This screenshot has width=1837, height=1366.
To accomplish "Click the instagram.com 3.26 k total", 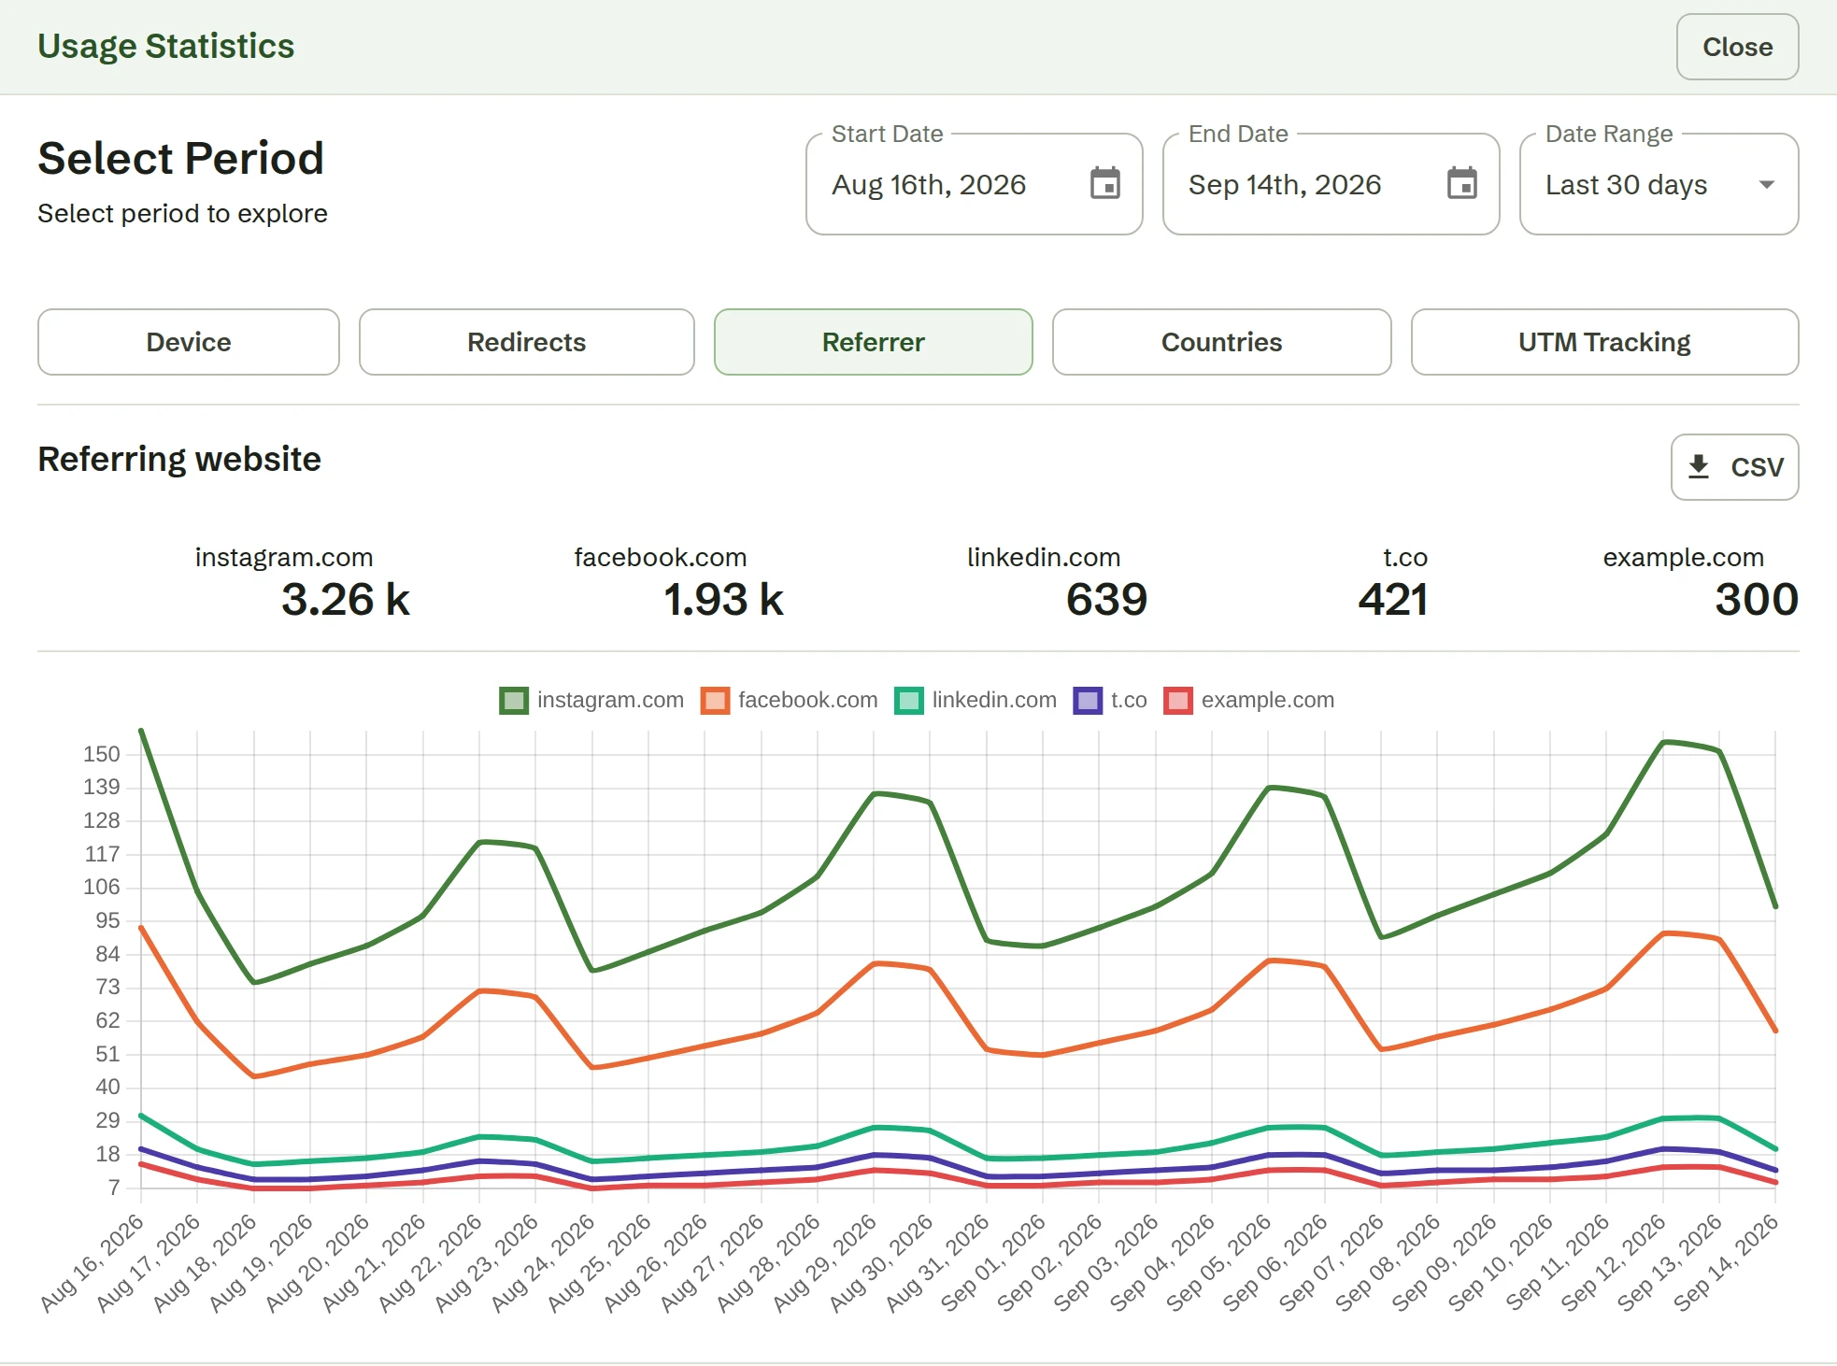I will click(346, 599).
